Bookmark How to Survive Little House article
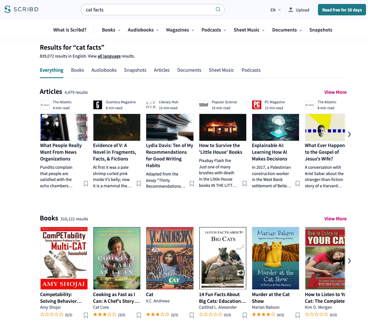The image size is (368, 330). tap(245, 184)
